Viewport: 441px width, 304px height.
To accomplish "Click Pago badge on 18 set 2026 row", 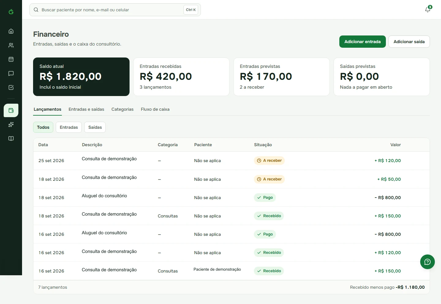I will click(x=265, y=198).
